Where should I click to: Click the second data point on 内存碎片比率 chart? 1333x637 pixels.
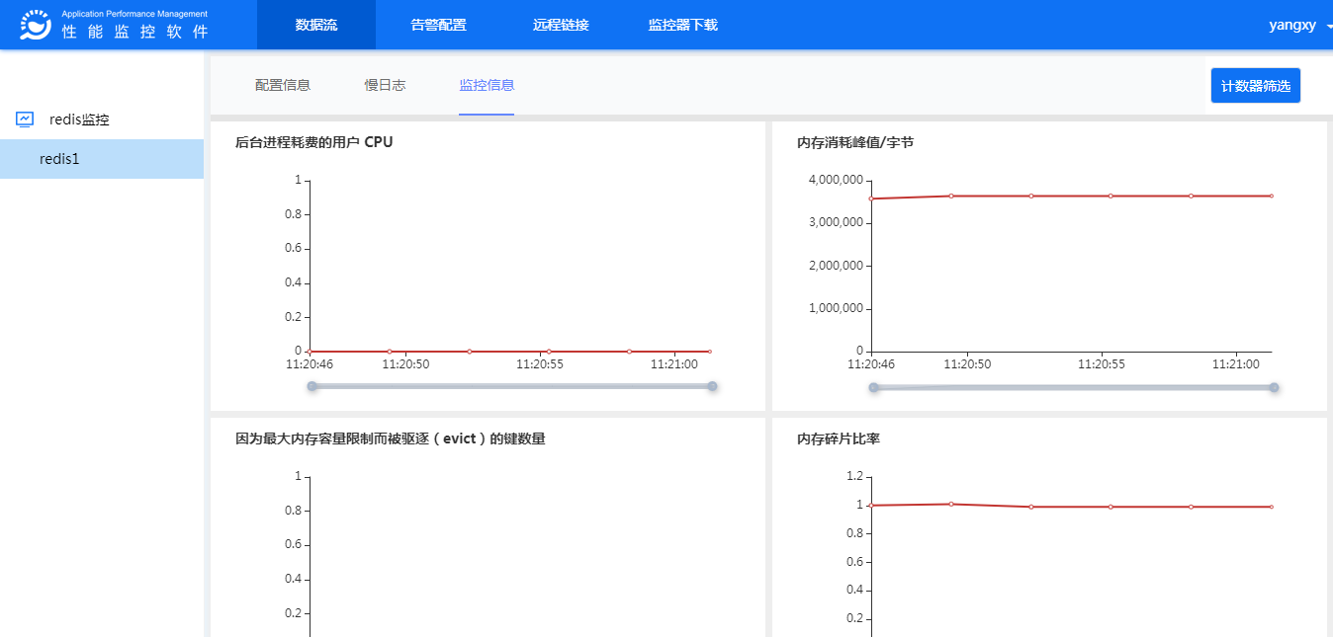pyautogui.click(x=951, y=504)
